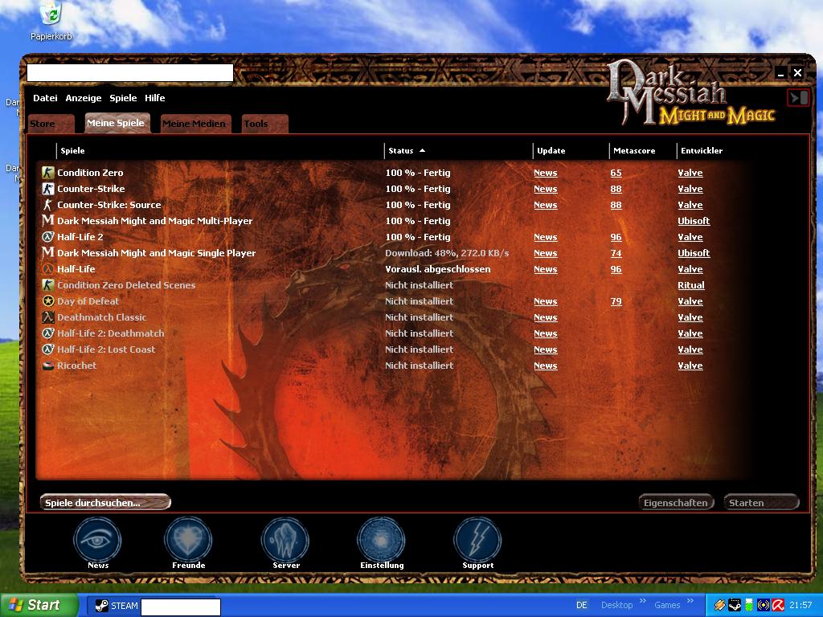Click the red tray icon next to the clock
Viewport: 823px width, 617px height.
[778, 605]
